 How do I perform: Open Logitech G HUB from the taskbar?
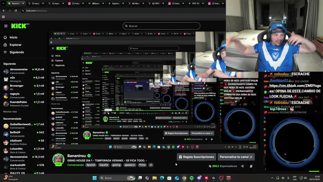pos(214,178)
